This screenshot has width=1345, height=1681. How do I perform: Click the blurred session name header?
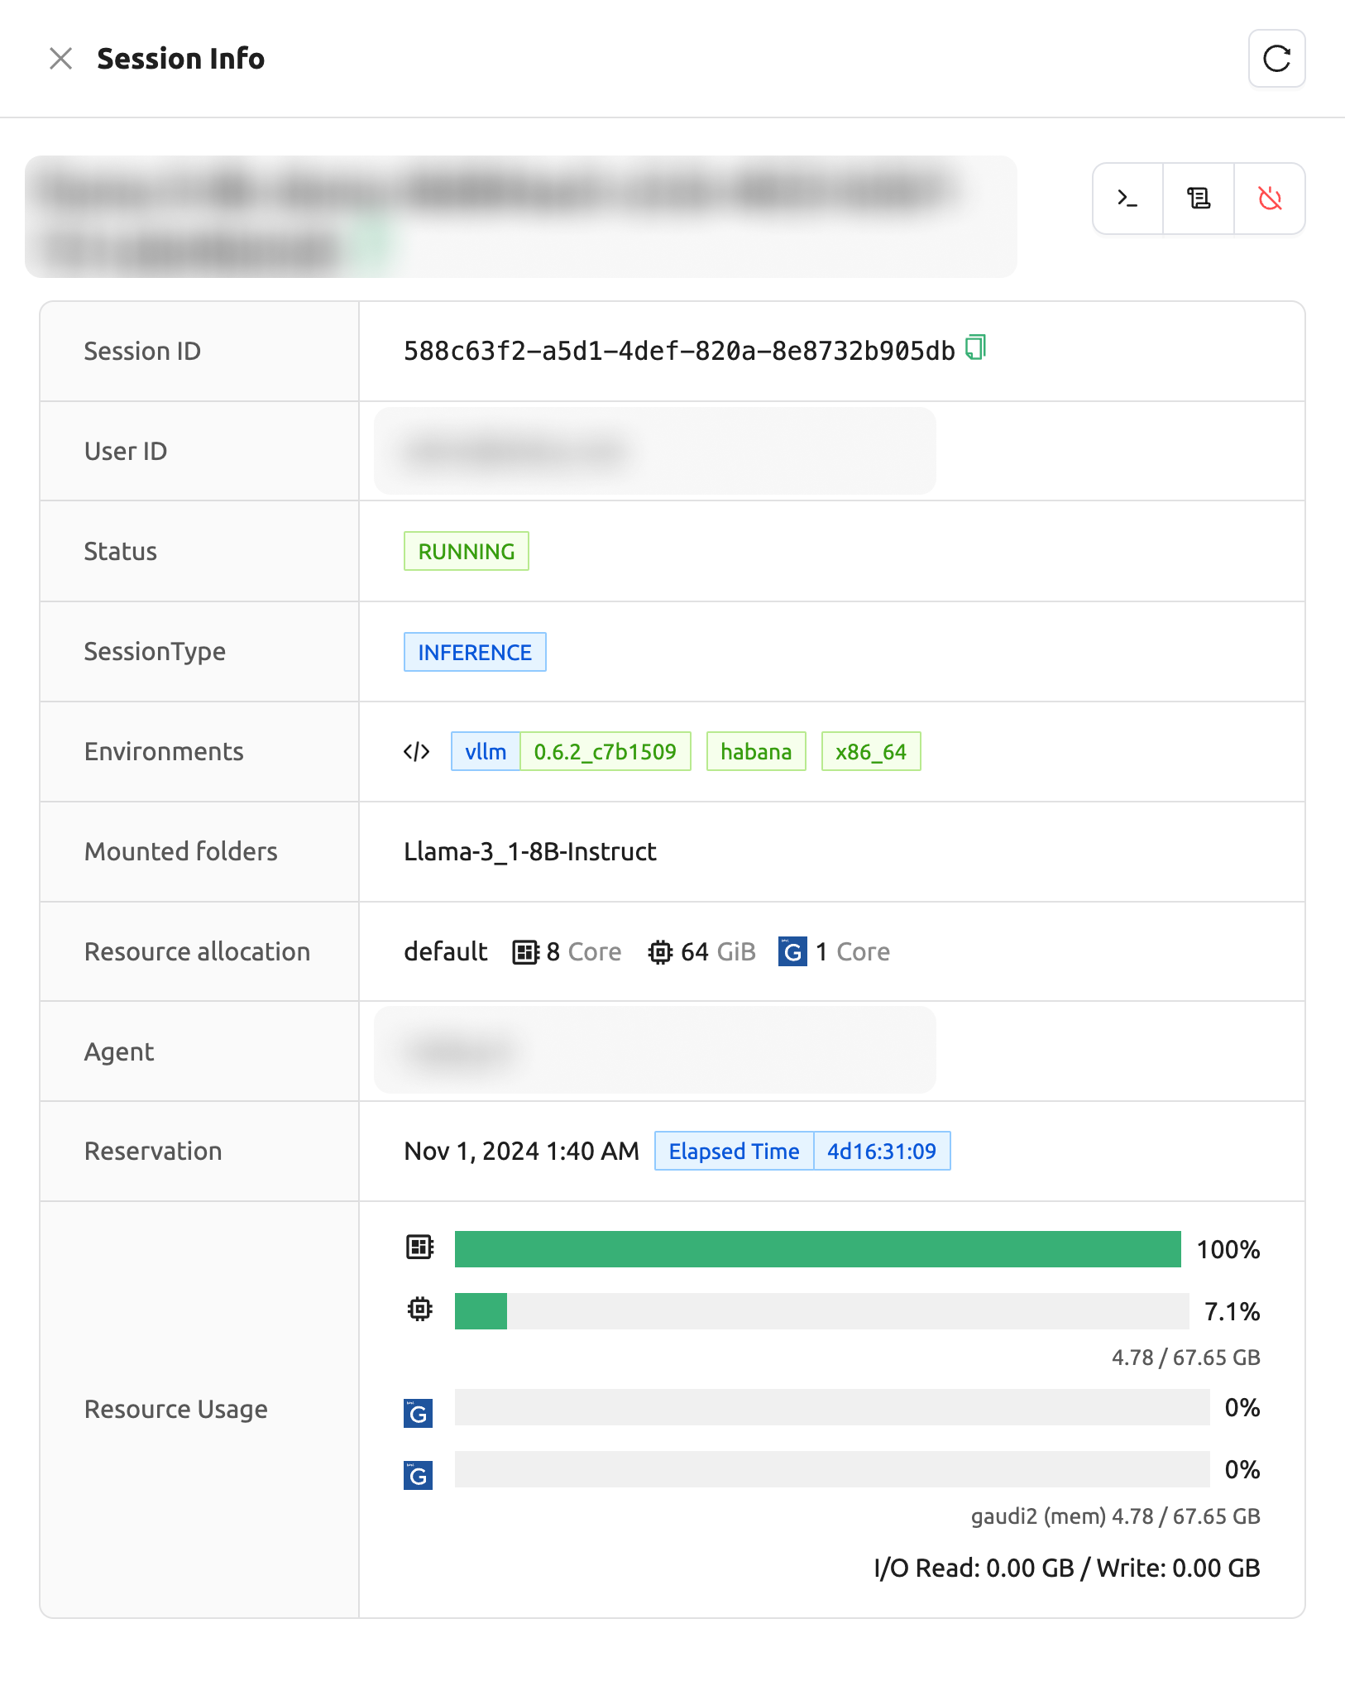coord(521,217)
